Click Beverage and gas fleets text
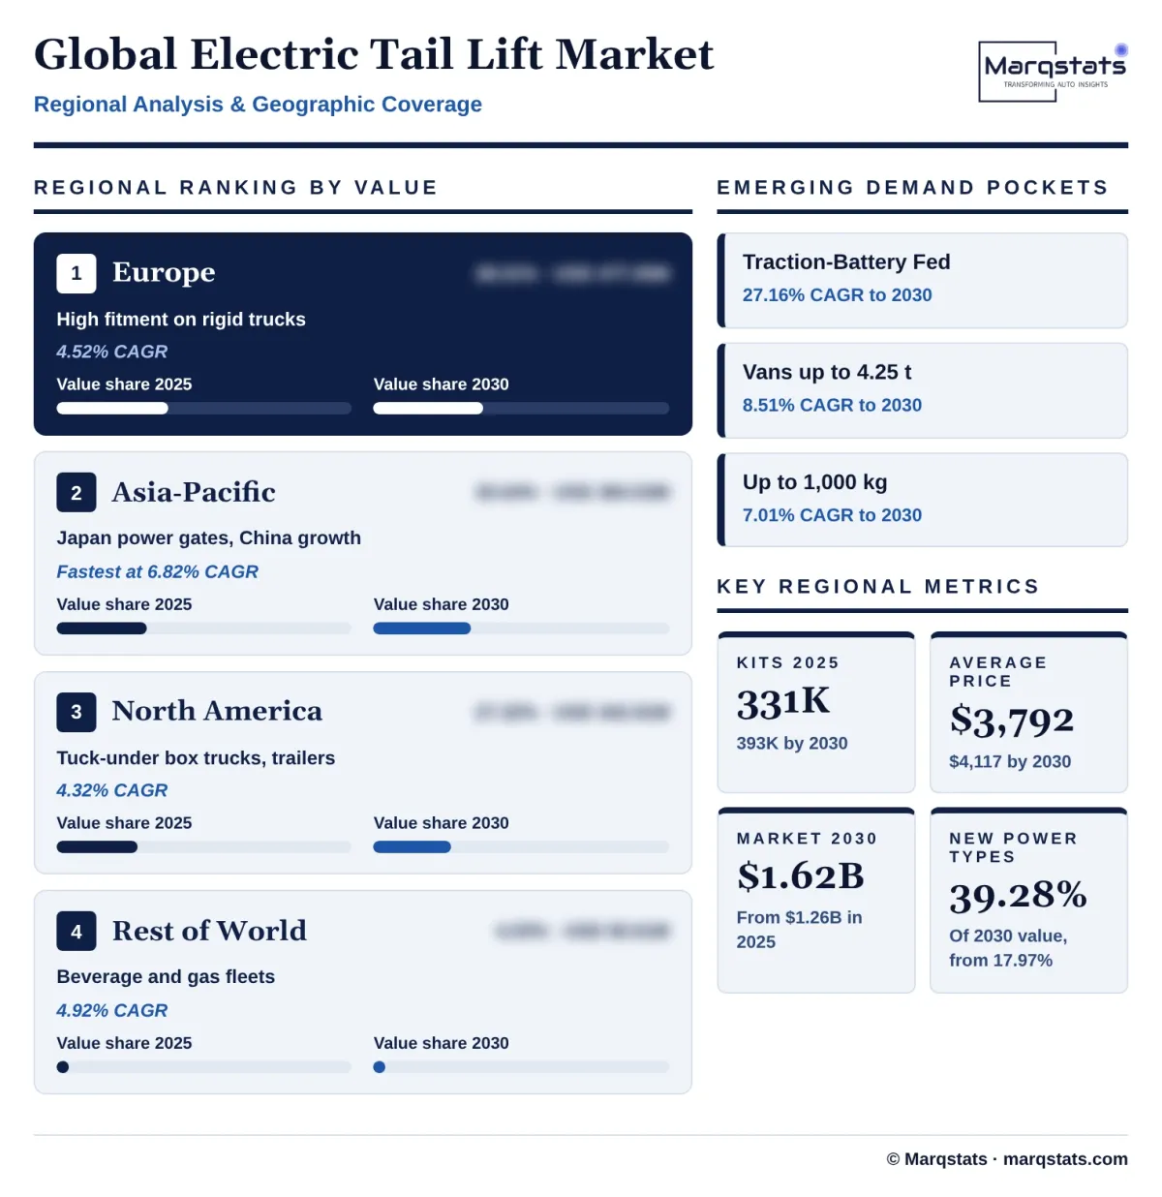Image resolution: width=1162 pixels, height=1197 pixels. pos(166,977)
